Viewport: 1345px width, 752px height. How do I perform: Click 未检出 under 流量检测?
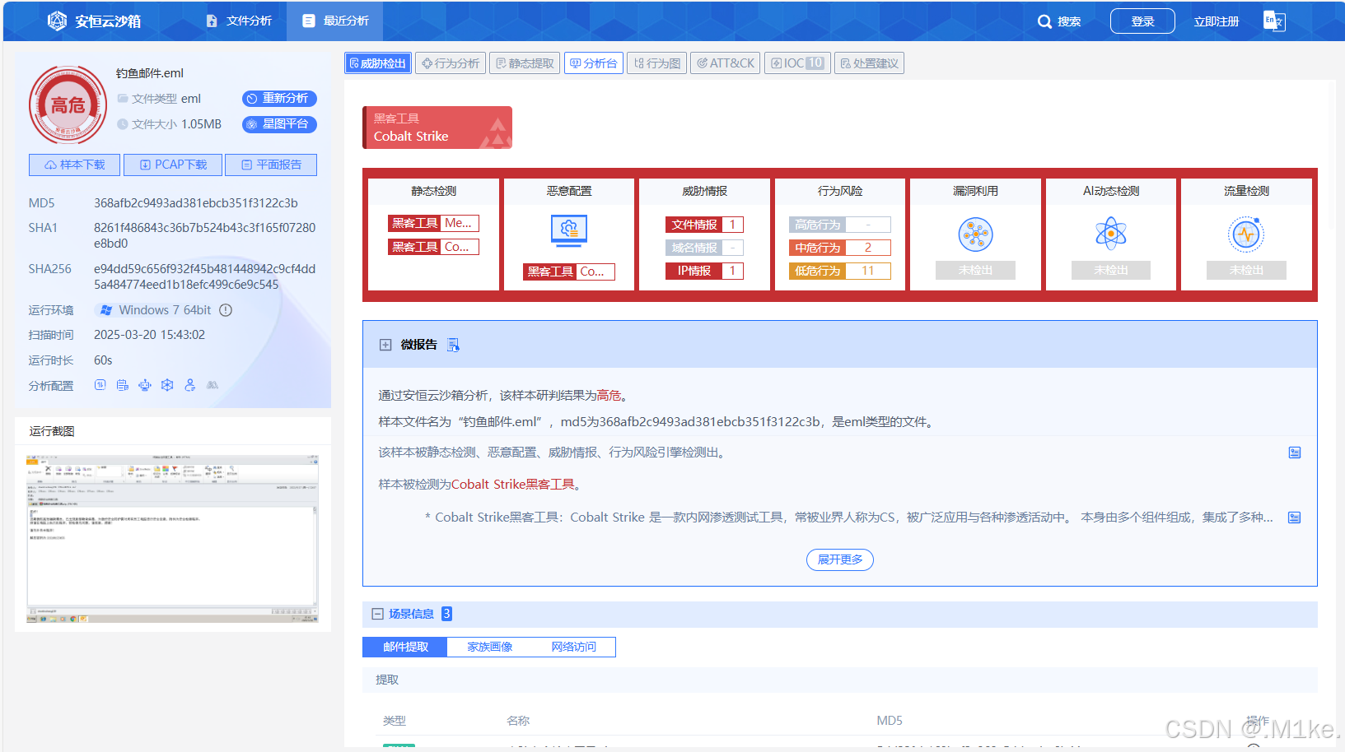click(1246, 271)
